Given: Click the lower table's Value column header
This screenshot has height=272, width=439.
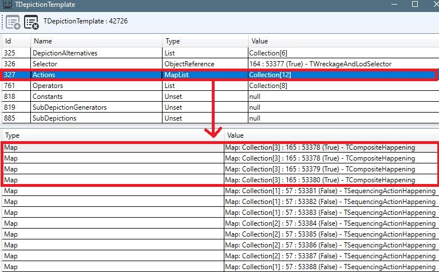Looking at the screenshot, I should pyautogui.click(x=331, y=135).
